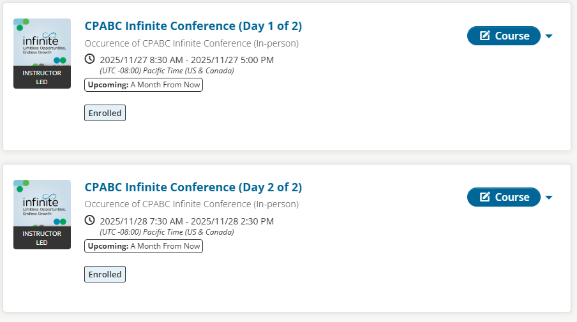Expand the dropdown arrow beside Day 2 Course
This screenshot has height=322, width=577.
[549, 198]
